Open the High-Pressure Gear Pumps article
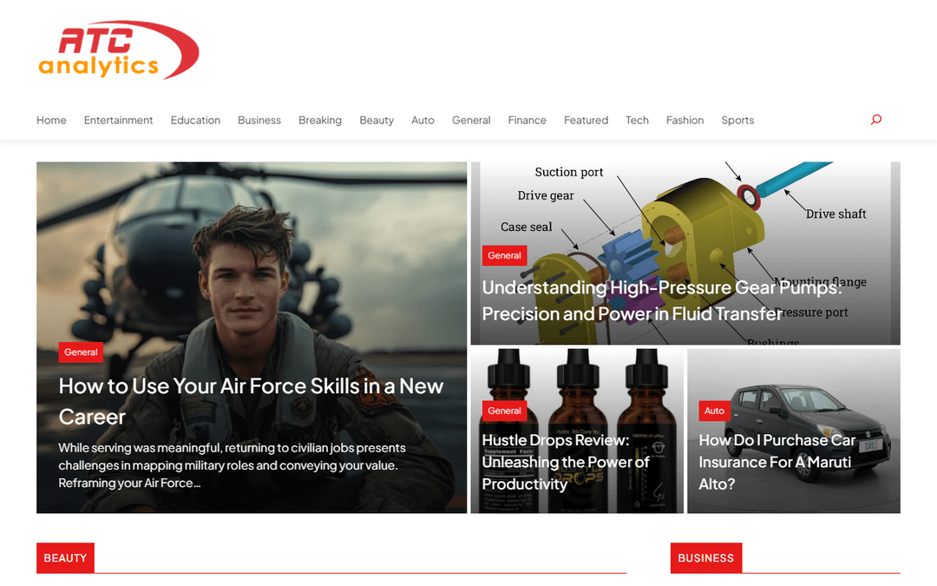The width and height of the screenshot is (937, 586). tap(661, 300)
